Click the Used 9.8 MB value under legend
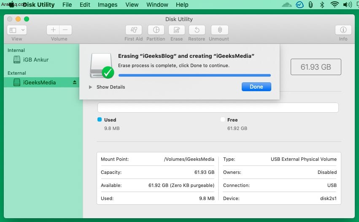Screen dimensions: 359x222 coord(112,128)
